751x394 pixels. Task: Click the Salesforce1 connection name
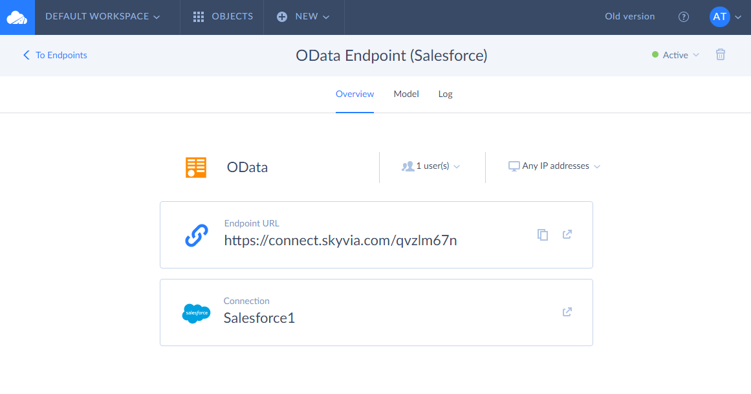point(259,318)
